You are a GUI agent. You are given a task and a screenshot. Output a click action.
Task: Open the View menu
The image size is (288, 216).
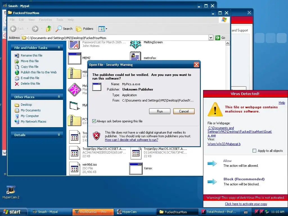click(x=31, y=20)
